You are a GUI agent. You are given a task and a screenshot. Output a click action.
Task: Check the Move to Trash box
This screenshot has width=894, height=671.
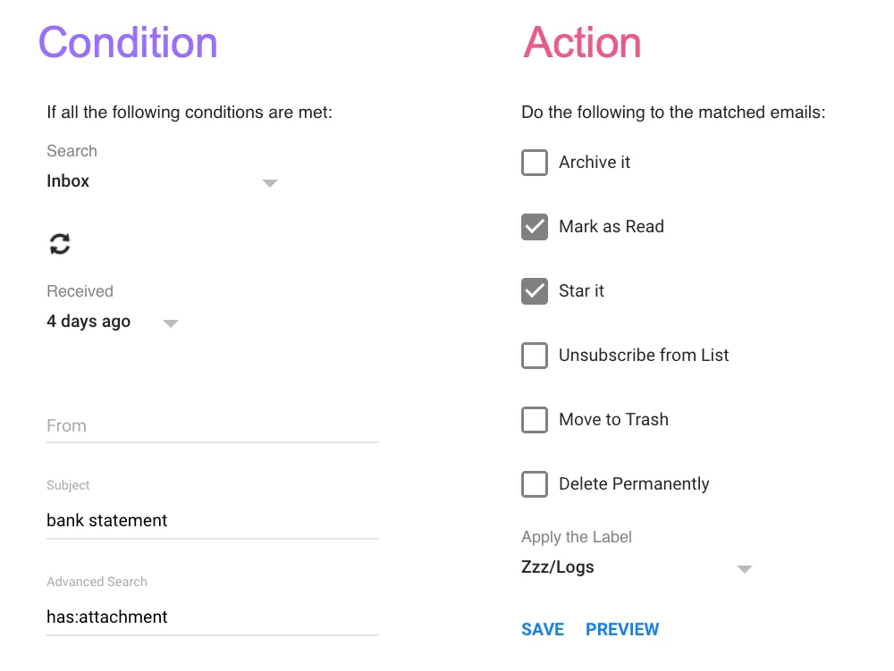pyautogui.click(x=534, y=419)
